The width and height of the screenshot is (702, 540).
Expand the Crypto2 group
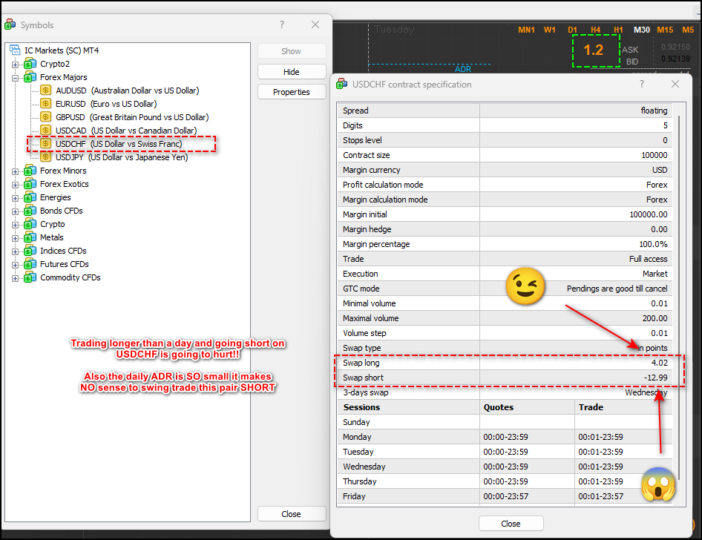tap(16, 65)
